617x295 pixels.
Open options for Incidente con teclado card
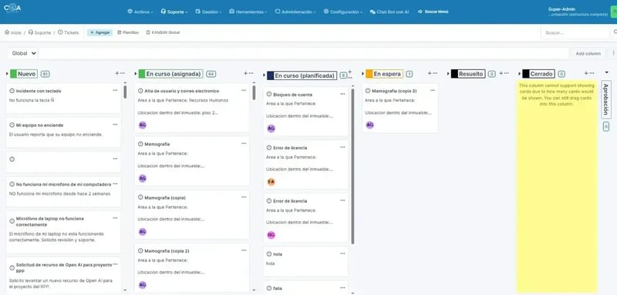[x=115, y=90]
